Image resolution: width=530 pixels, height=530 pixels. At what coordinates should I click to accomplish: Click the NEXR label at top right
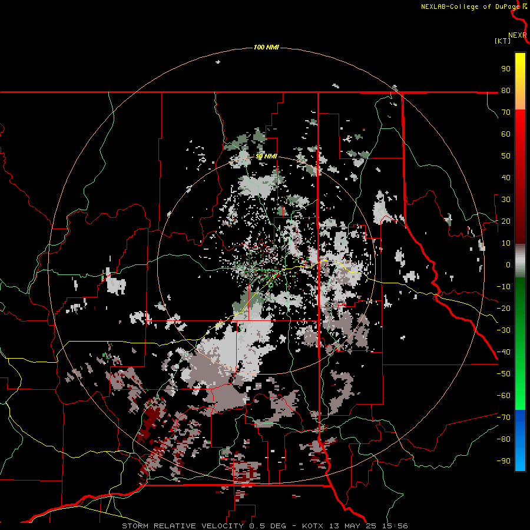tap(518, 35)
